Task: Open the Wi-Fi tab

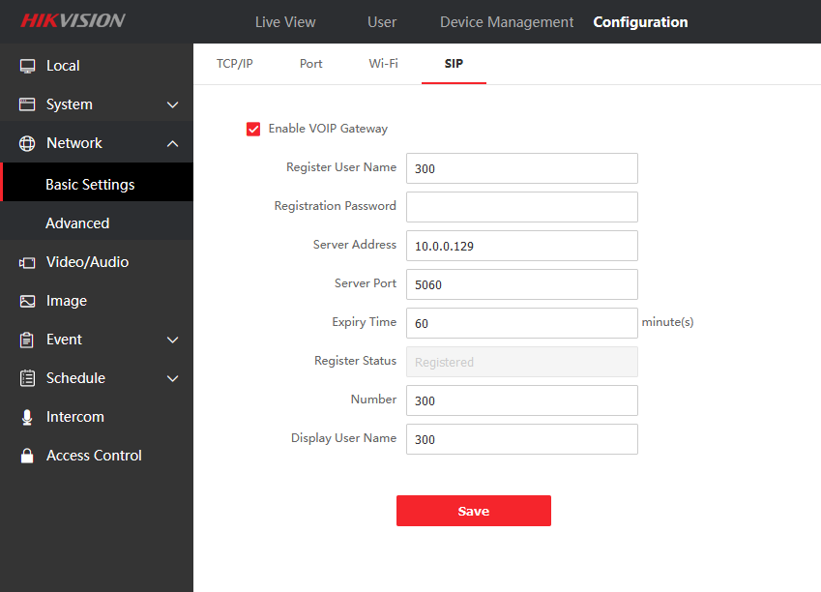Action: 383,64
